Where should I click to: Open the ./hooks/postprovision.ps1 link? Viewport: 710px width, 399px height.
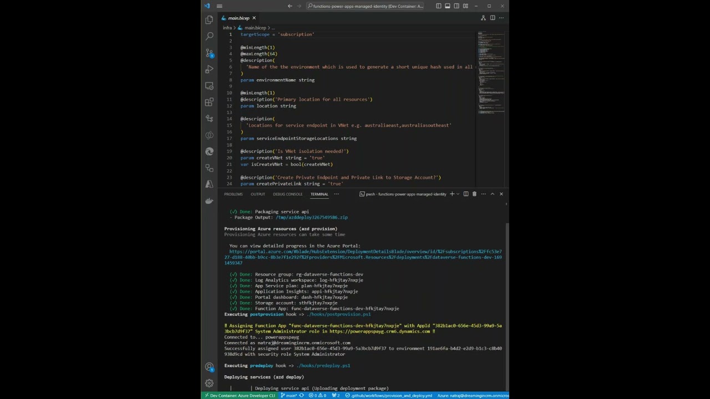338,314
